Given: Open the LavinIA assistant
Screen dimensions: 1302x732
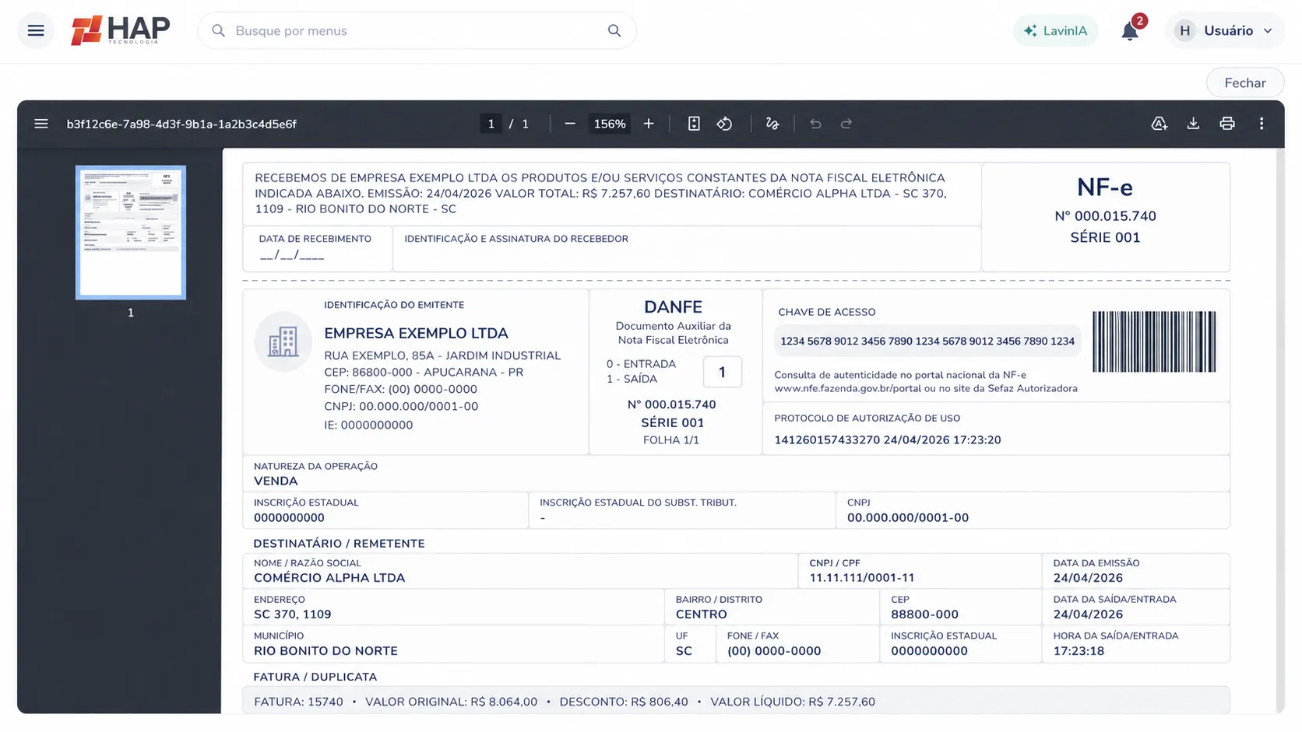Looking at the screenshot, I should click(x=1056, y=31).
